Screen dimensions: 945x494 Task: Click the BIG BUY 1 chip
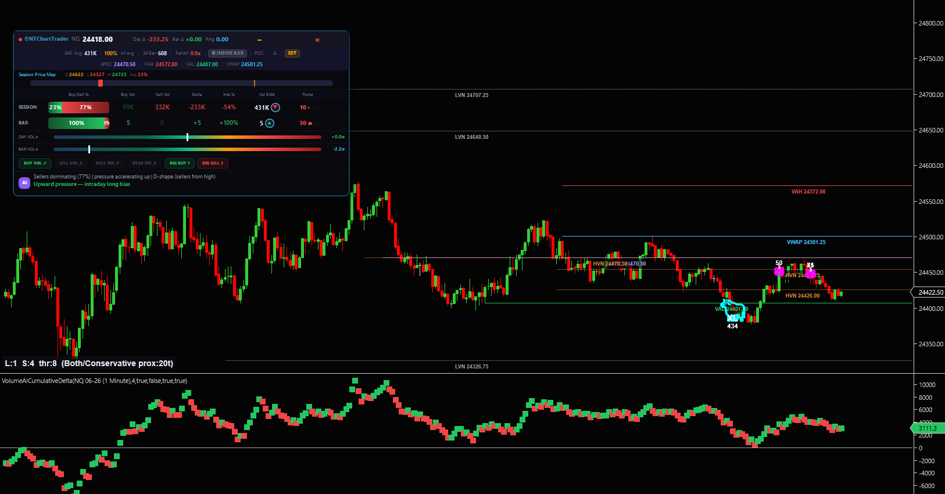coord(180,163)
